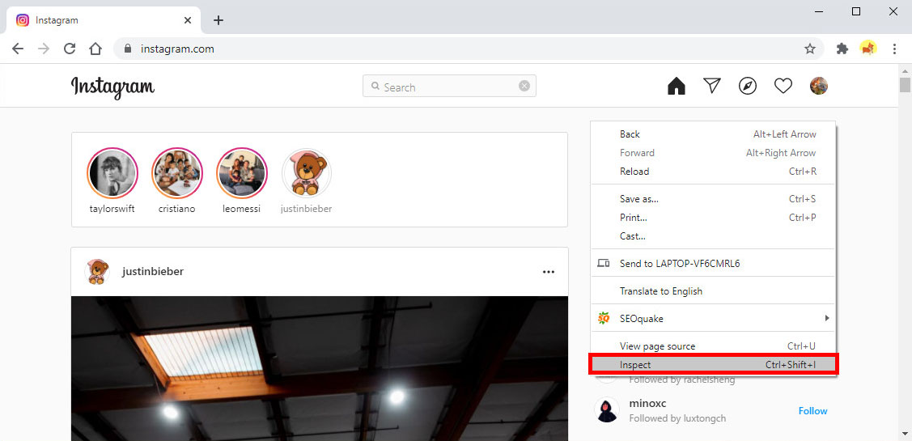
Task: Click the address bar instagram.com
Action: coord(177,49)
